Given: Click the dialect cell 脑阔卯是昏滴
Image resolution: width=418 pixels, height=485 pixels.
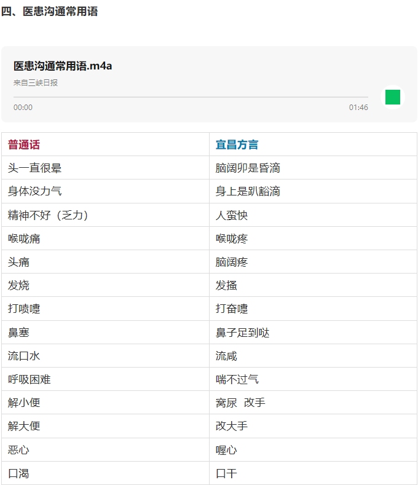Looking at the screenshot, I should pyautogui.click(x=248, y=168).
